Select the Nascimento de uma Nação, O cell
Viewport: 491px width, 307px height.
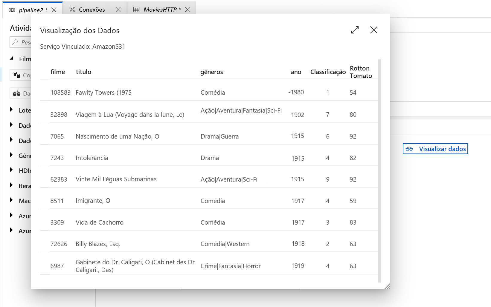tap(118, 136)
